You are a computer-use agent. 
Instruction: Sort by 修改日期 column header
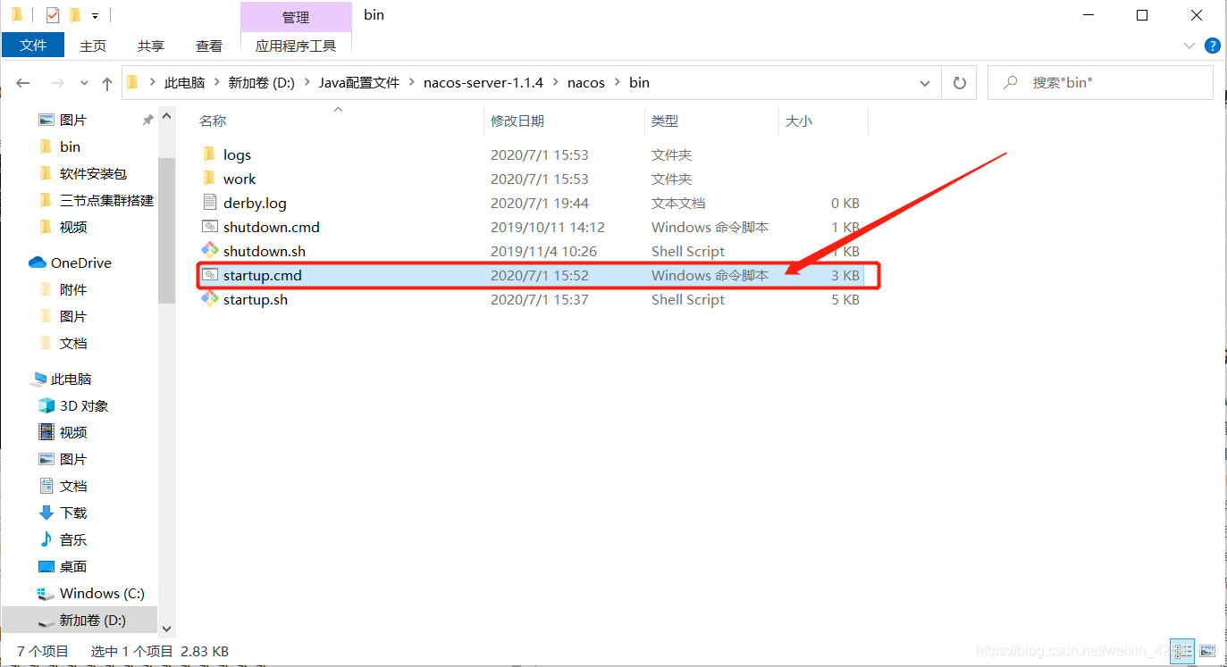click(x=517, y=121)
